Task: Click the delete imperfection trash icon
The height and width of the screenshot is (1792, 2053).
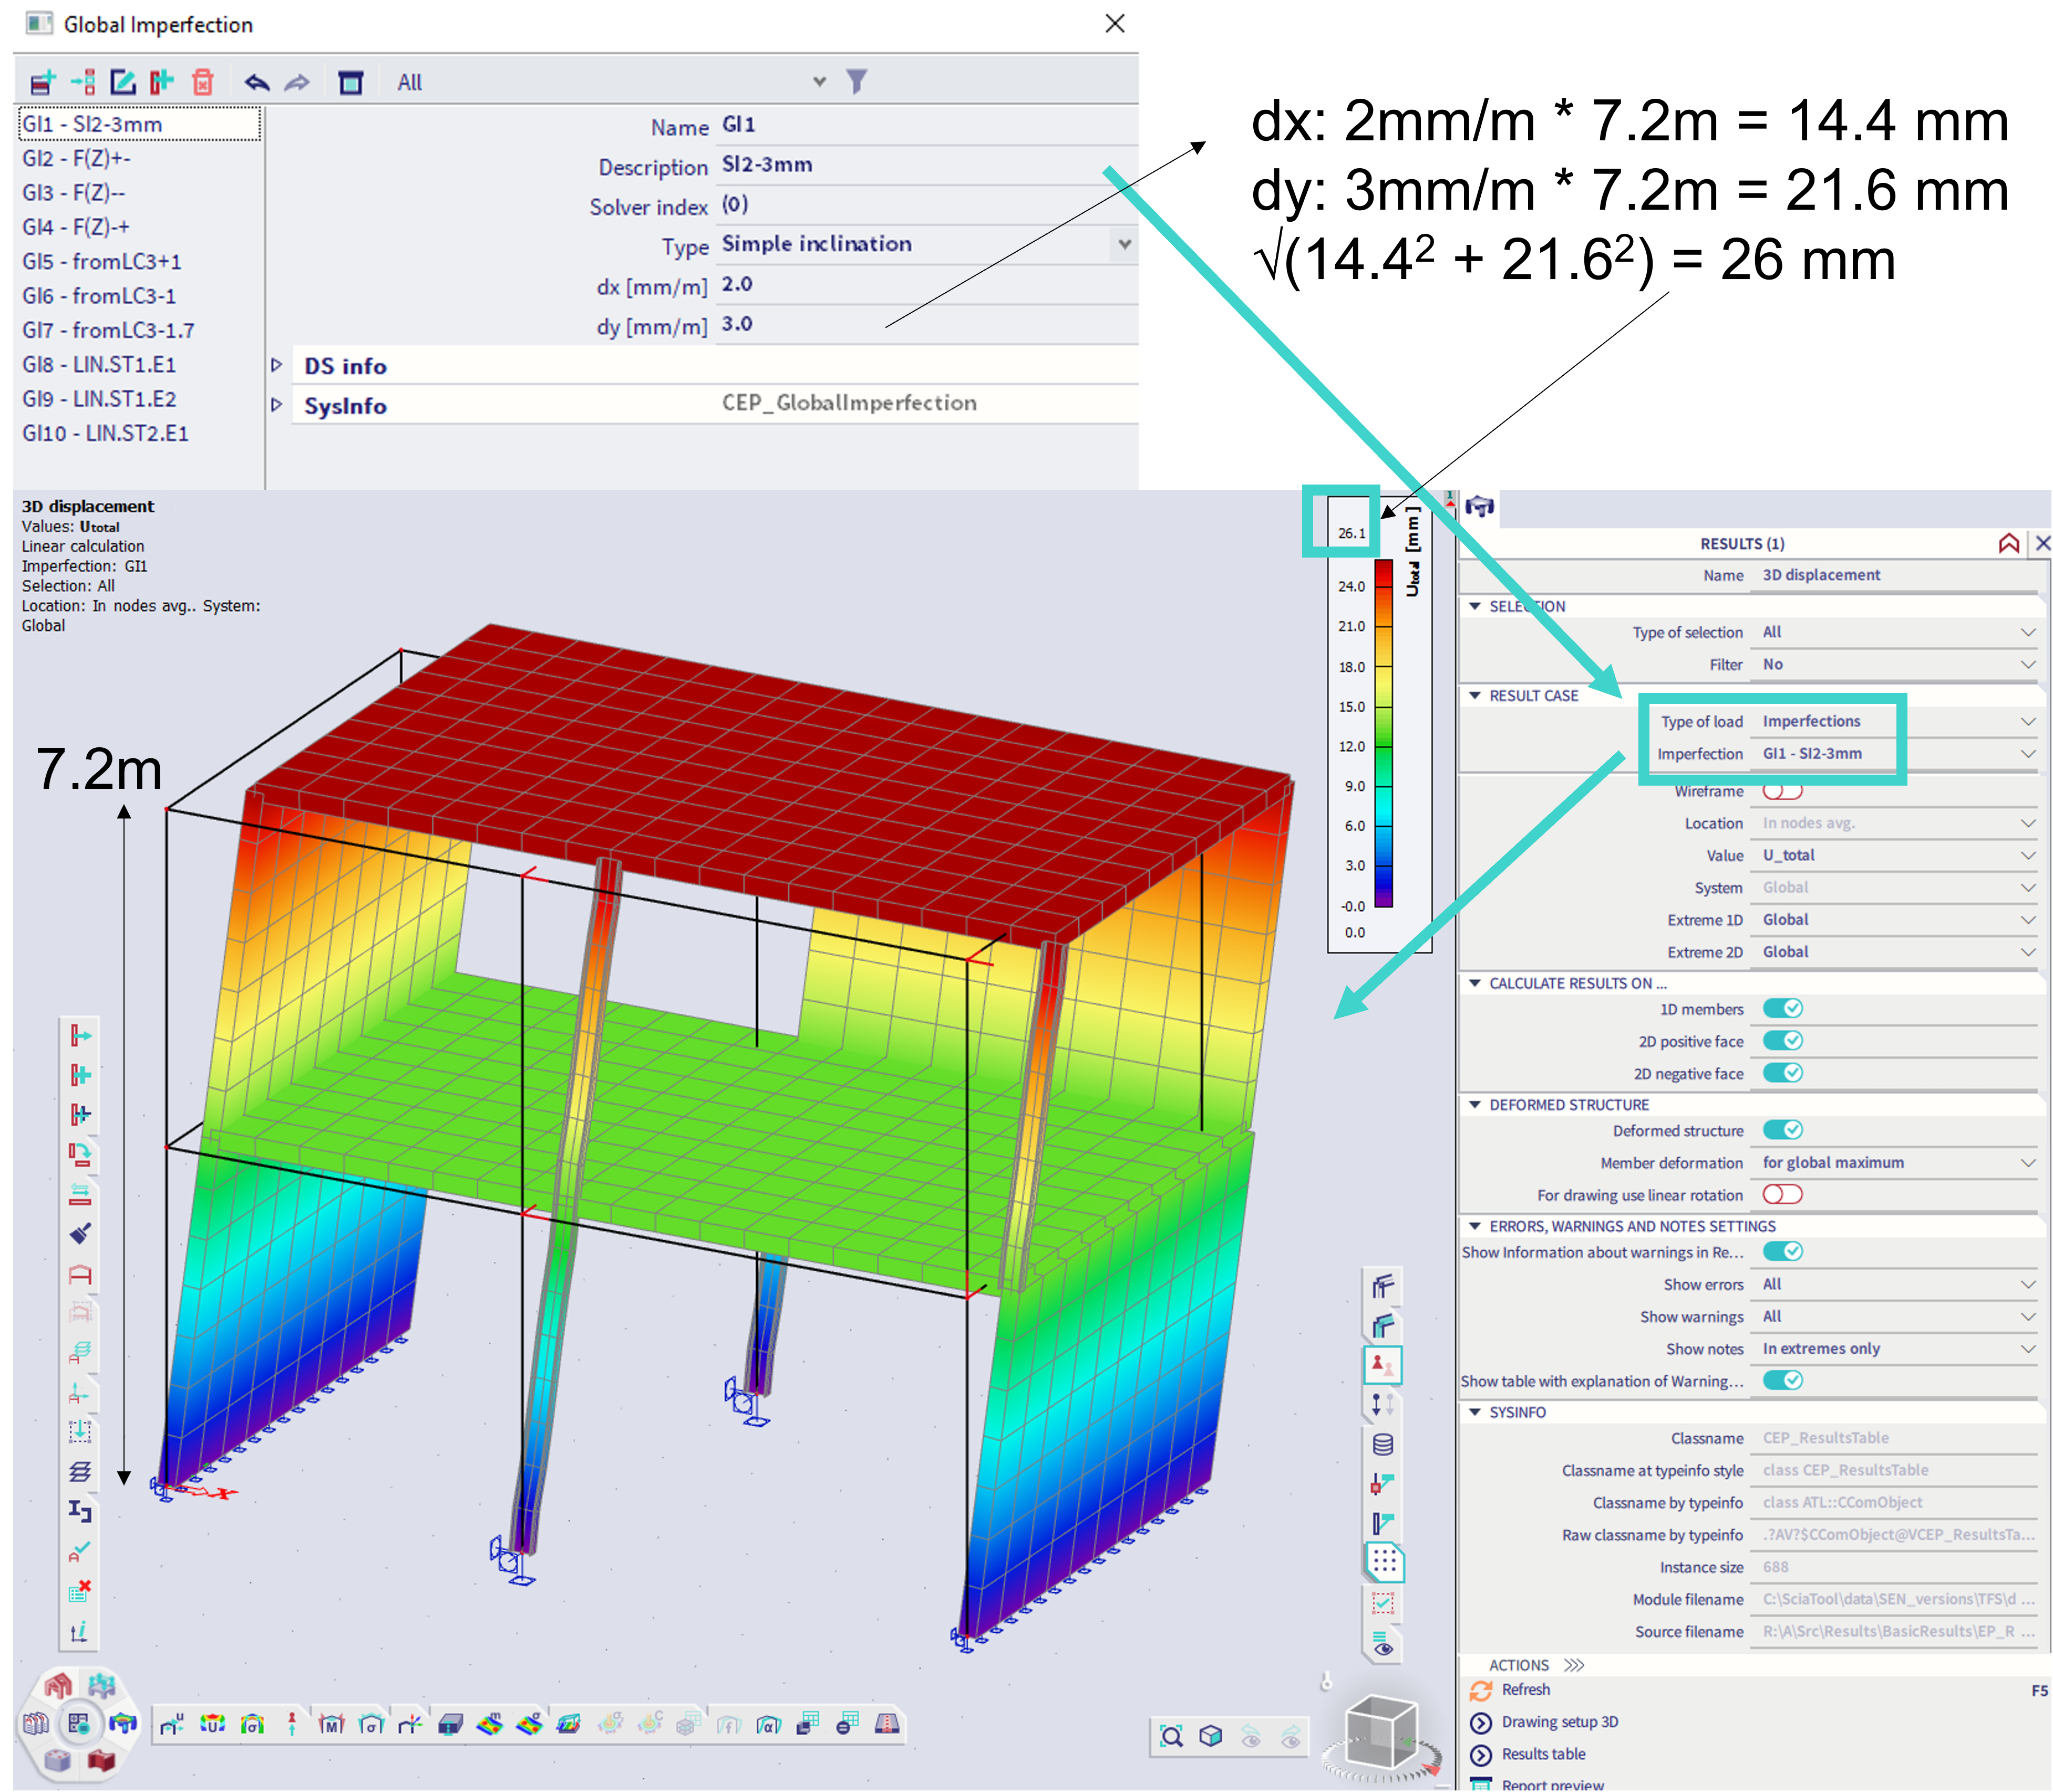Action: click(x=202, y=82)
